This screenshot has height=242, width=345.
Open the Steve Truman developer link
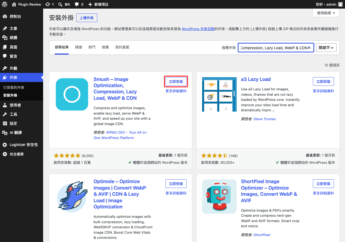(265, 119)
